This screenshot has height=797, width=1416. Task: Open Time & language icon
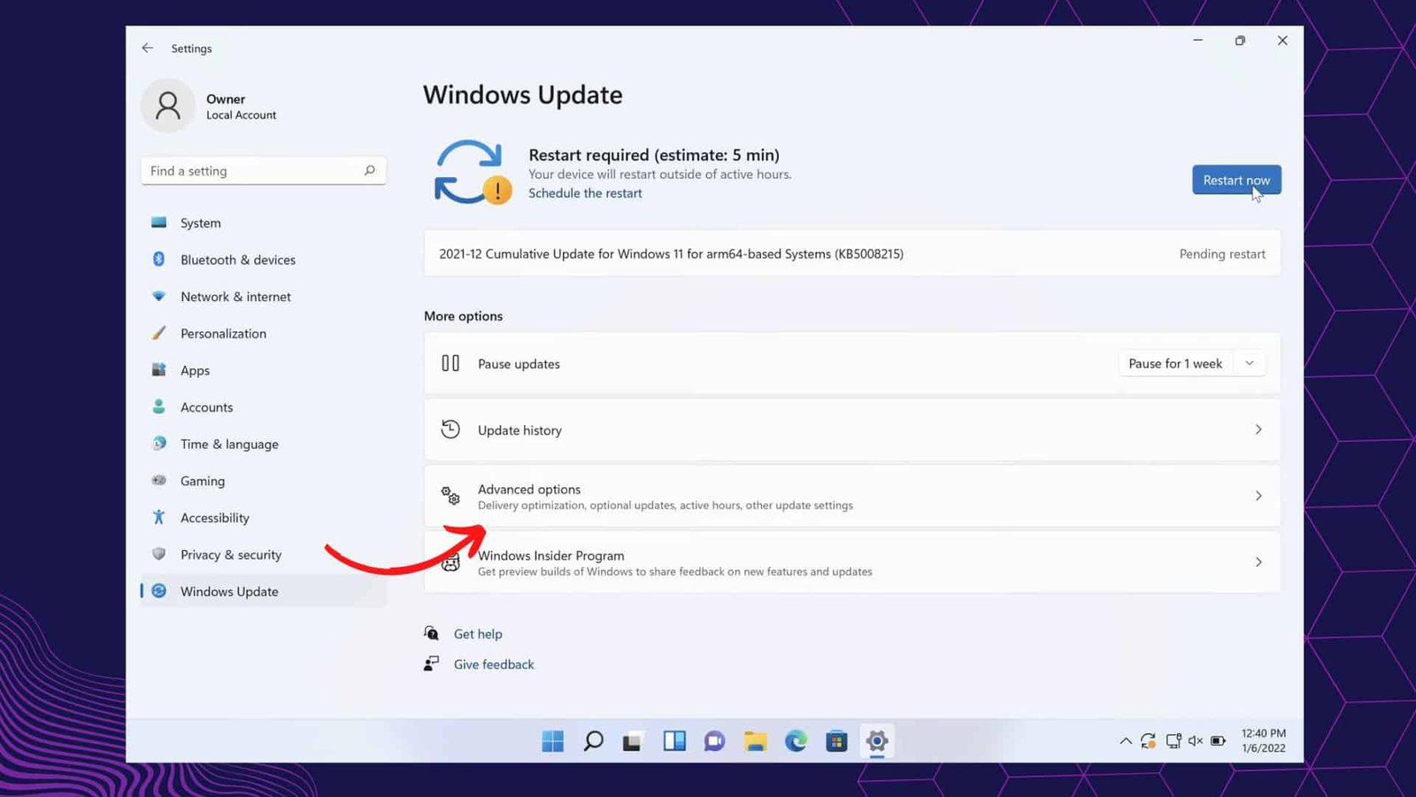pyautogui.click(x=159, y=444)
